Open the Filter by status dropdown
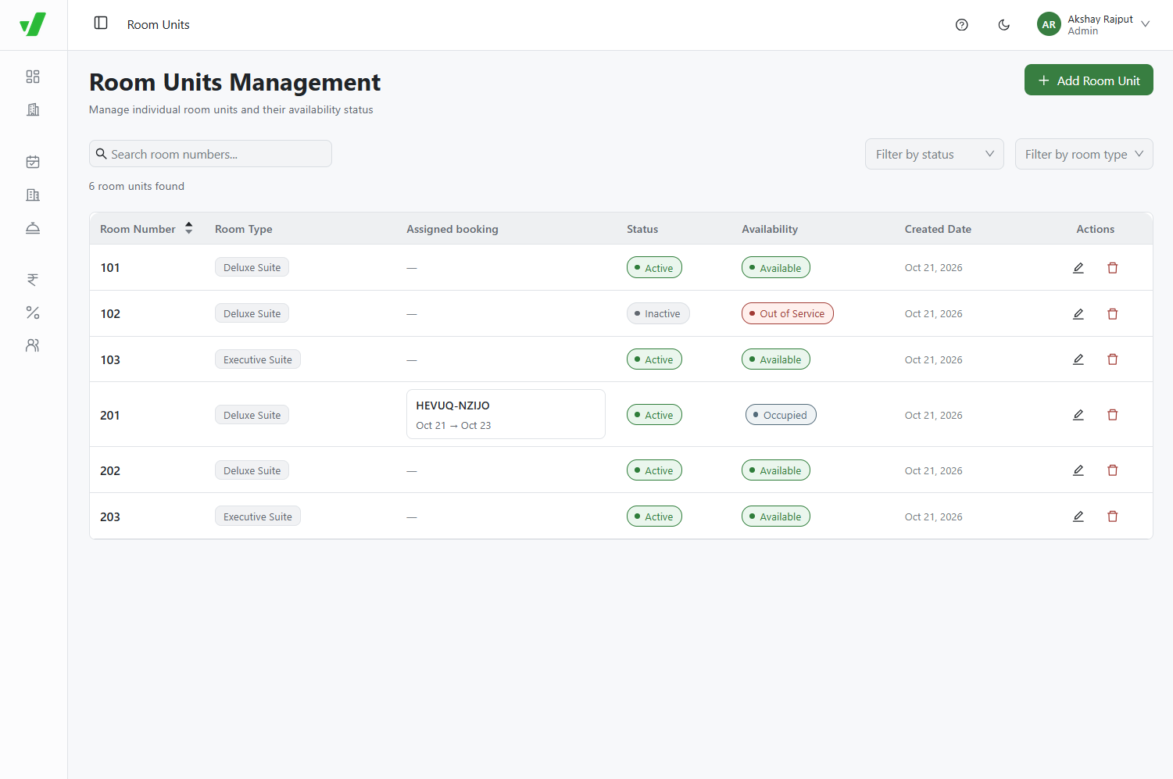 (x=934, y=154)
